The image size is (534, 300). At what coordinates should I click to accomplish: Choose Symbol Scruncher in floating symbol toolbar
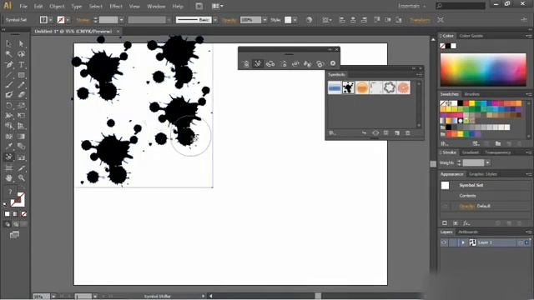click(x=270, y=63)
